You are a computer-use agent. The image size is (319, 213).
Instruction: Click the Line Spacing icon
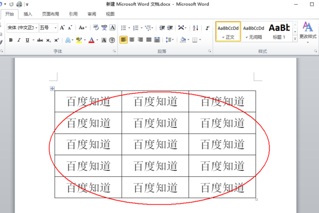pos(168,40)
